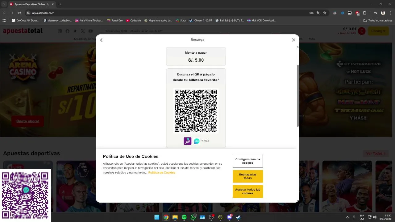
Task: Open a new tab with plus button
Action: [60, 4]
